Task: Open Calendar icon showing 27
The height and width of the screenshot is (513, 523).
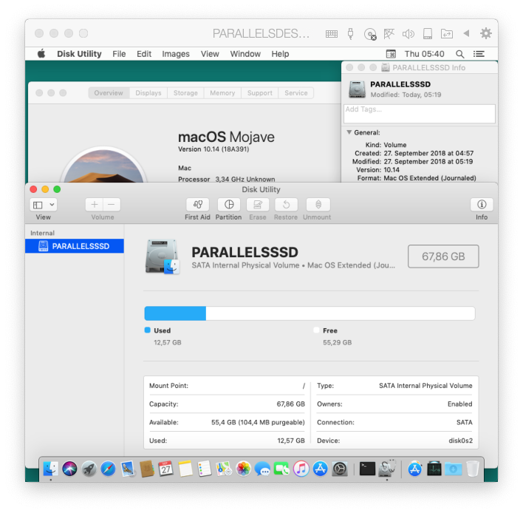Action: click(165, 469)
